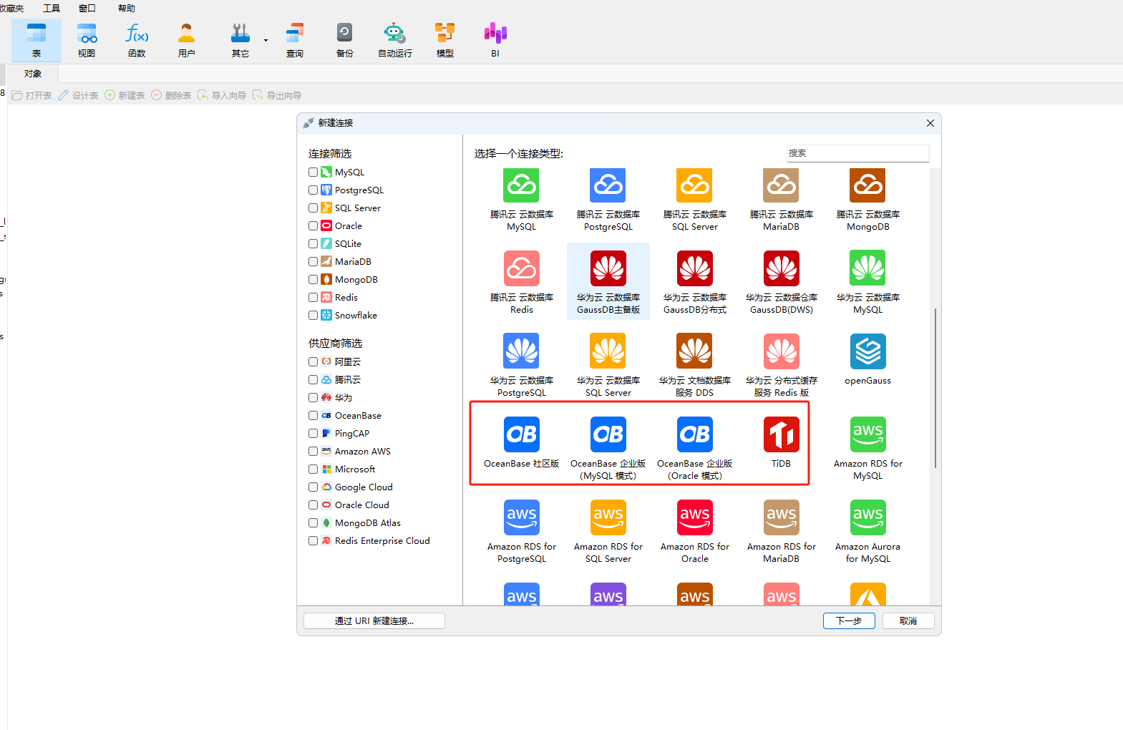Screen dimensions: 1123x730
Task: Enable the Google Cloud vendor filter
Action: pyautogui.click(x=313, y=487)
